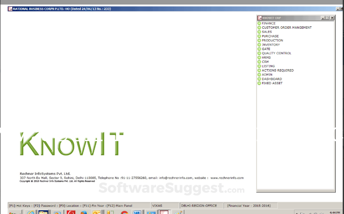Click the green icon beside FIXED ASSET
Screen dimensions: 344x214
point(259,83)
